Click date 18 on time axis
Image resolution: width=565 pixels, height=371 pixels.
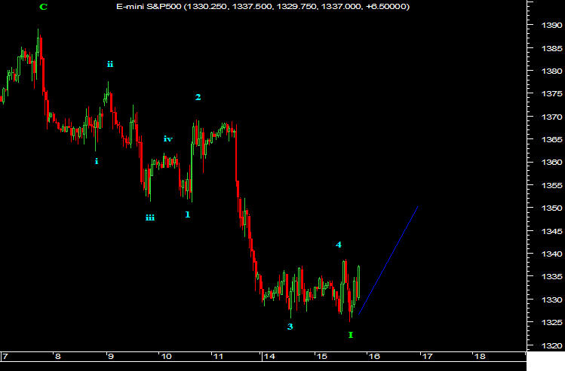tap(480, 357)
